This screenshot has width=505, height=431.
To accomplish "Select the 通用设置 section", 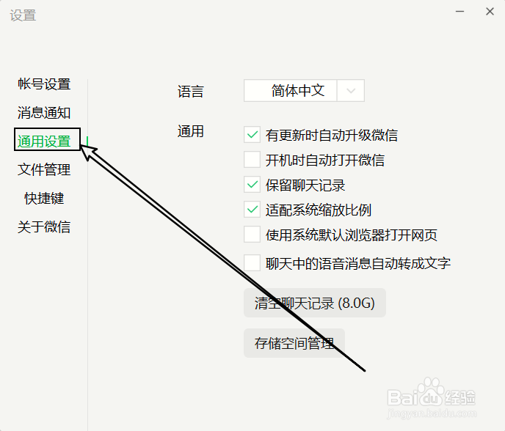I will (x=44, y=141).
